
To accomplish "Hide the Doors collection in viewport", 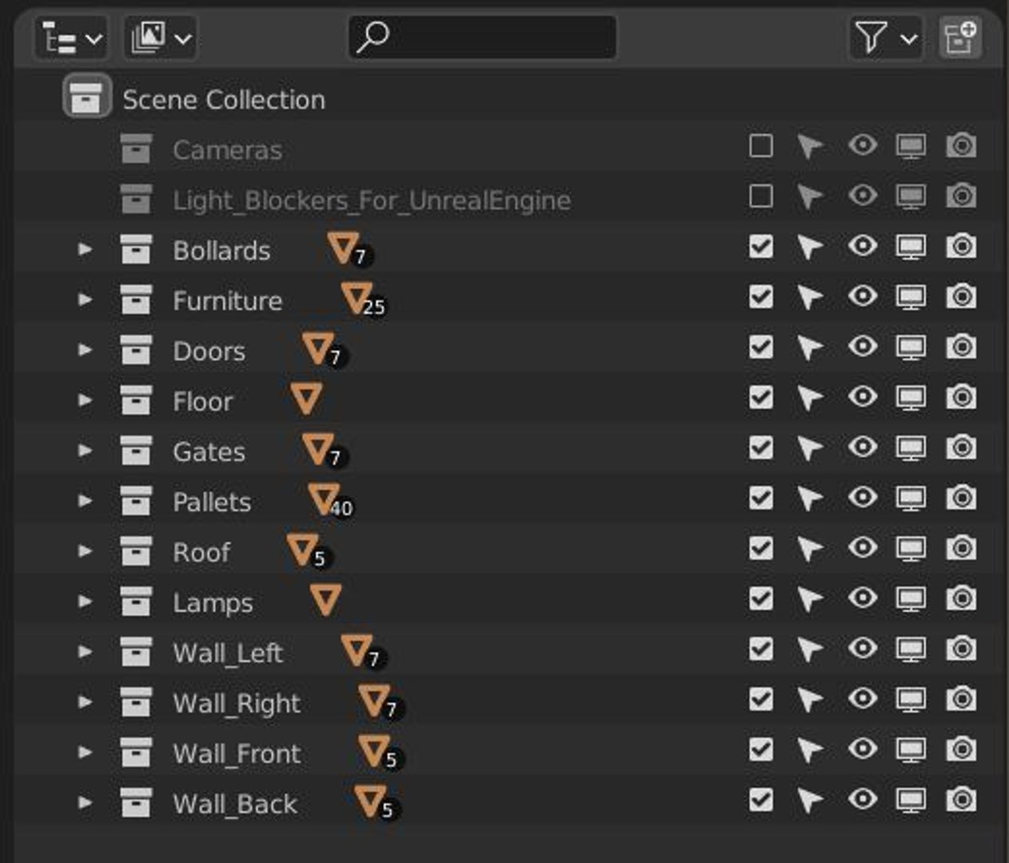I will (x=862, y=348).
